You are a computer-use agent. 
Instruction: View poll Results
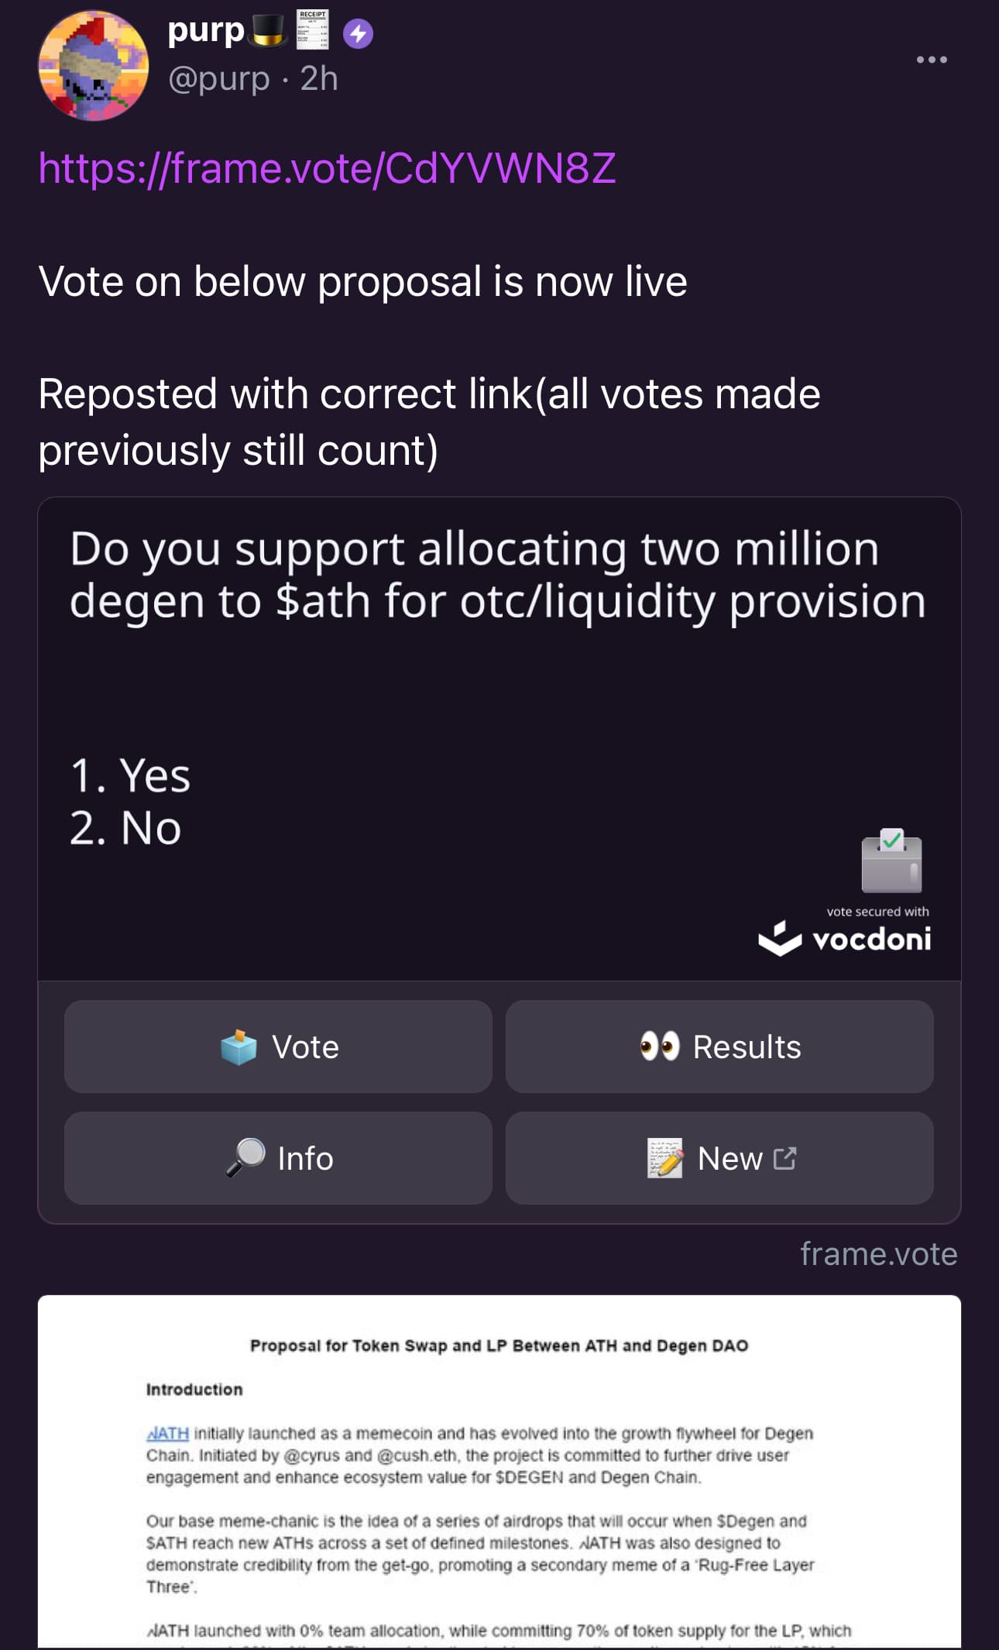pos(719,1047)
